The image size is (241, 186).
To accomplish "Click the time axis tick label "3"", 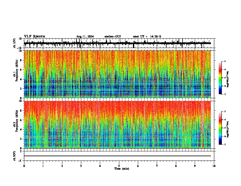I will 81,166.
